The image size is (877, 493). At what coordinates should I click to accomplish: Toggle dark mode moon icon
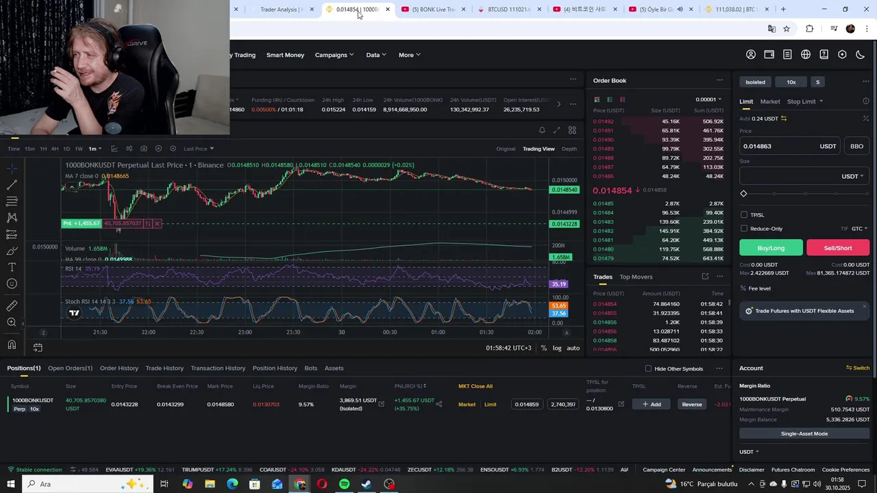click(861, 55)
